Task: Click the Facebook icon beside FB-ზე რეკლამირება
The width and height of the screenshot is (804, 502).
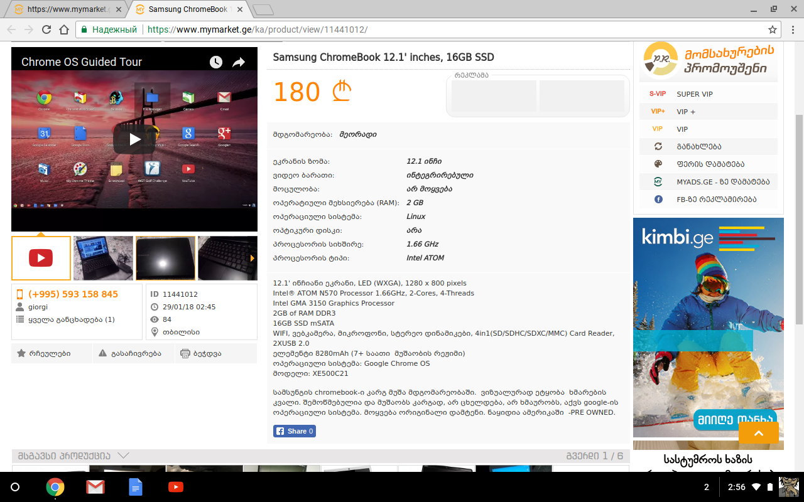Action: click(x=658, y=200)
